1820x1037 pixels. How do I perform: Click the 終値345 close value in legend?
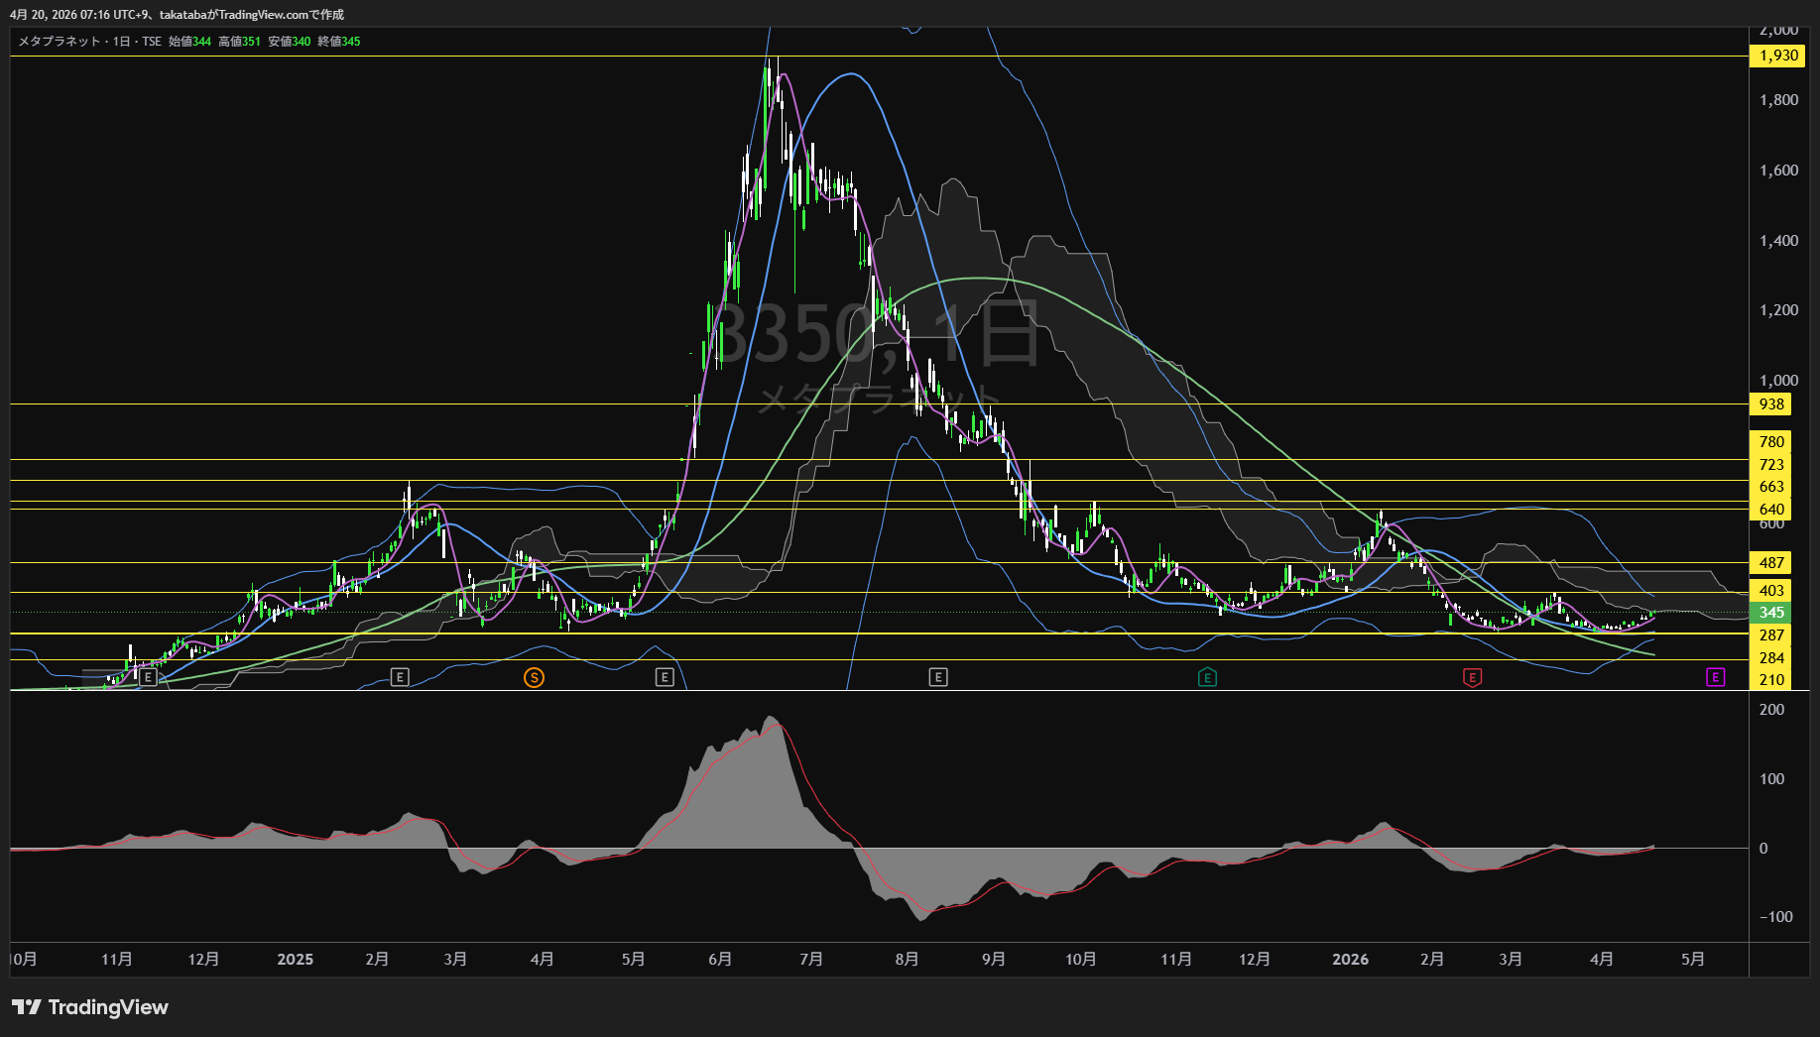point(339,42)
